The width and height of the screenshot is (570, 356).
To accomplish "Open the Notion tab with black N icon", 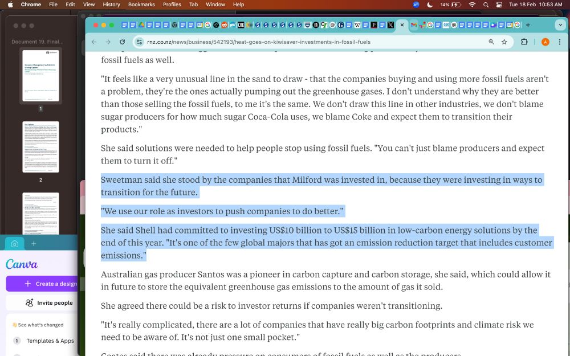I will pyautogui.click(x=316, y=24).
